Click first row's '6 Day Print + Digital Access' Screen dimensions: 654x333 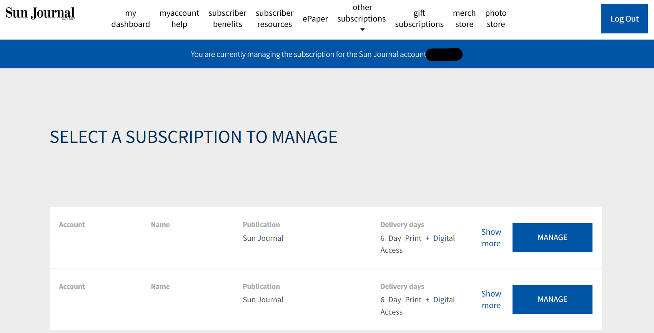418,244
